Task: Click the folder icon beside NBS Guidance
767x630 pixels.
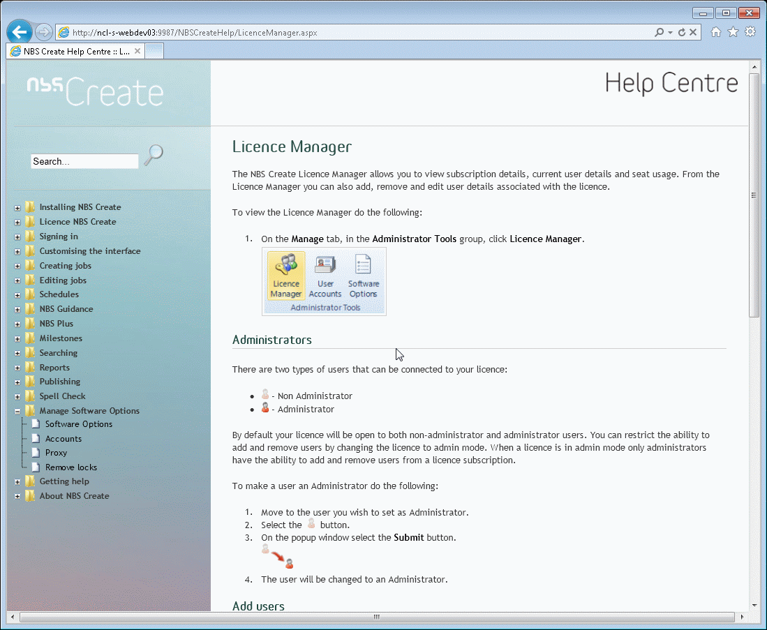Action: [29, 308]
